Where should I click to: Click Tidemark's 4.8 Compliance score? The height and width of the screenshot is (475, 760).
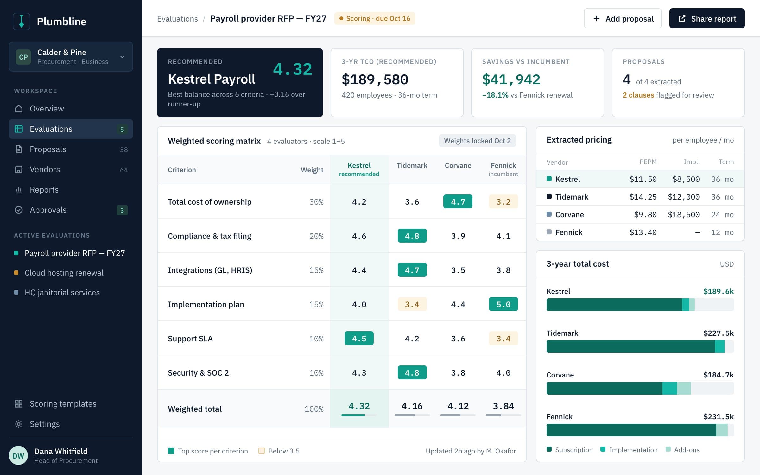[x=412, y=236]
